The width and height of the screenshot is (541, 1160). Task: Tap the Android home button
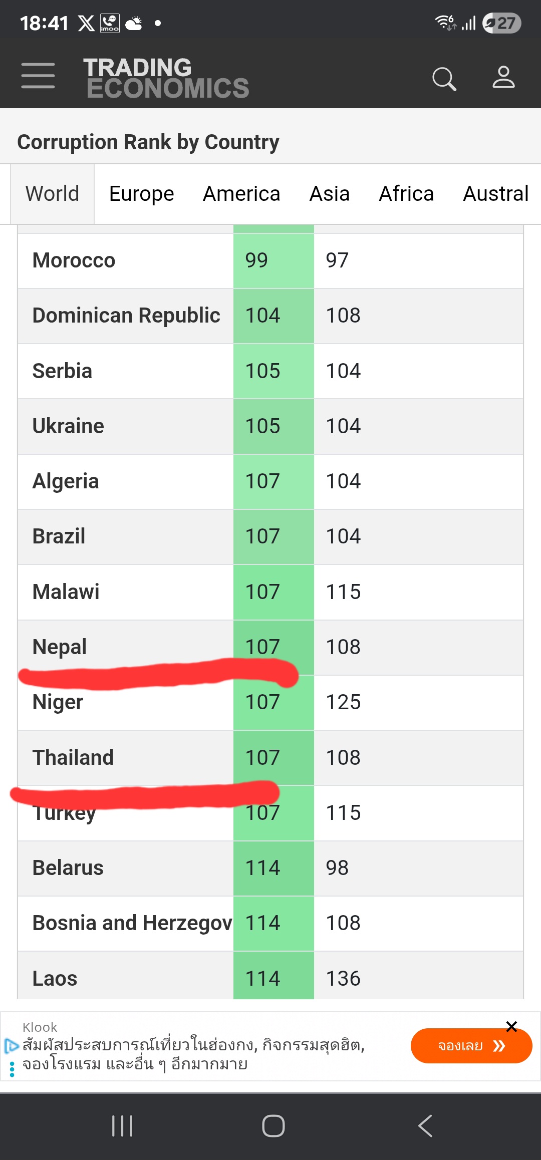pos(274,1126)
